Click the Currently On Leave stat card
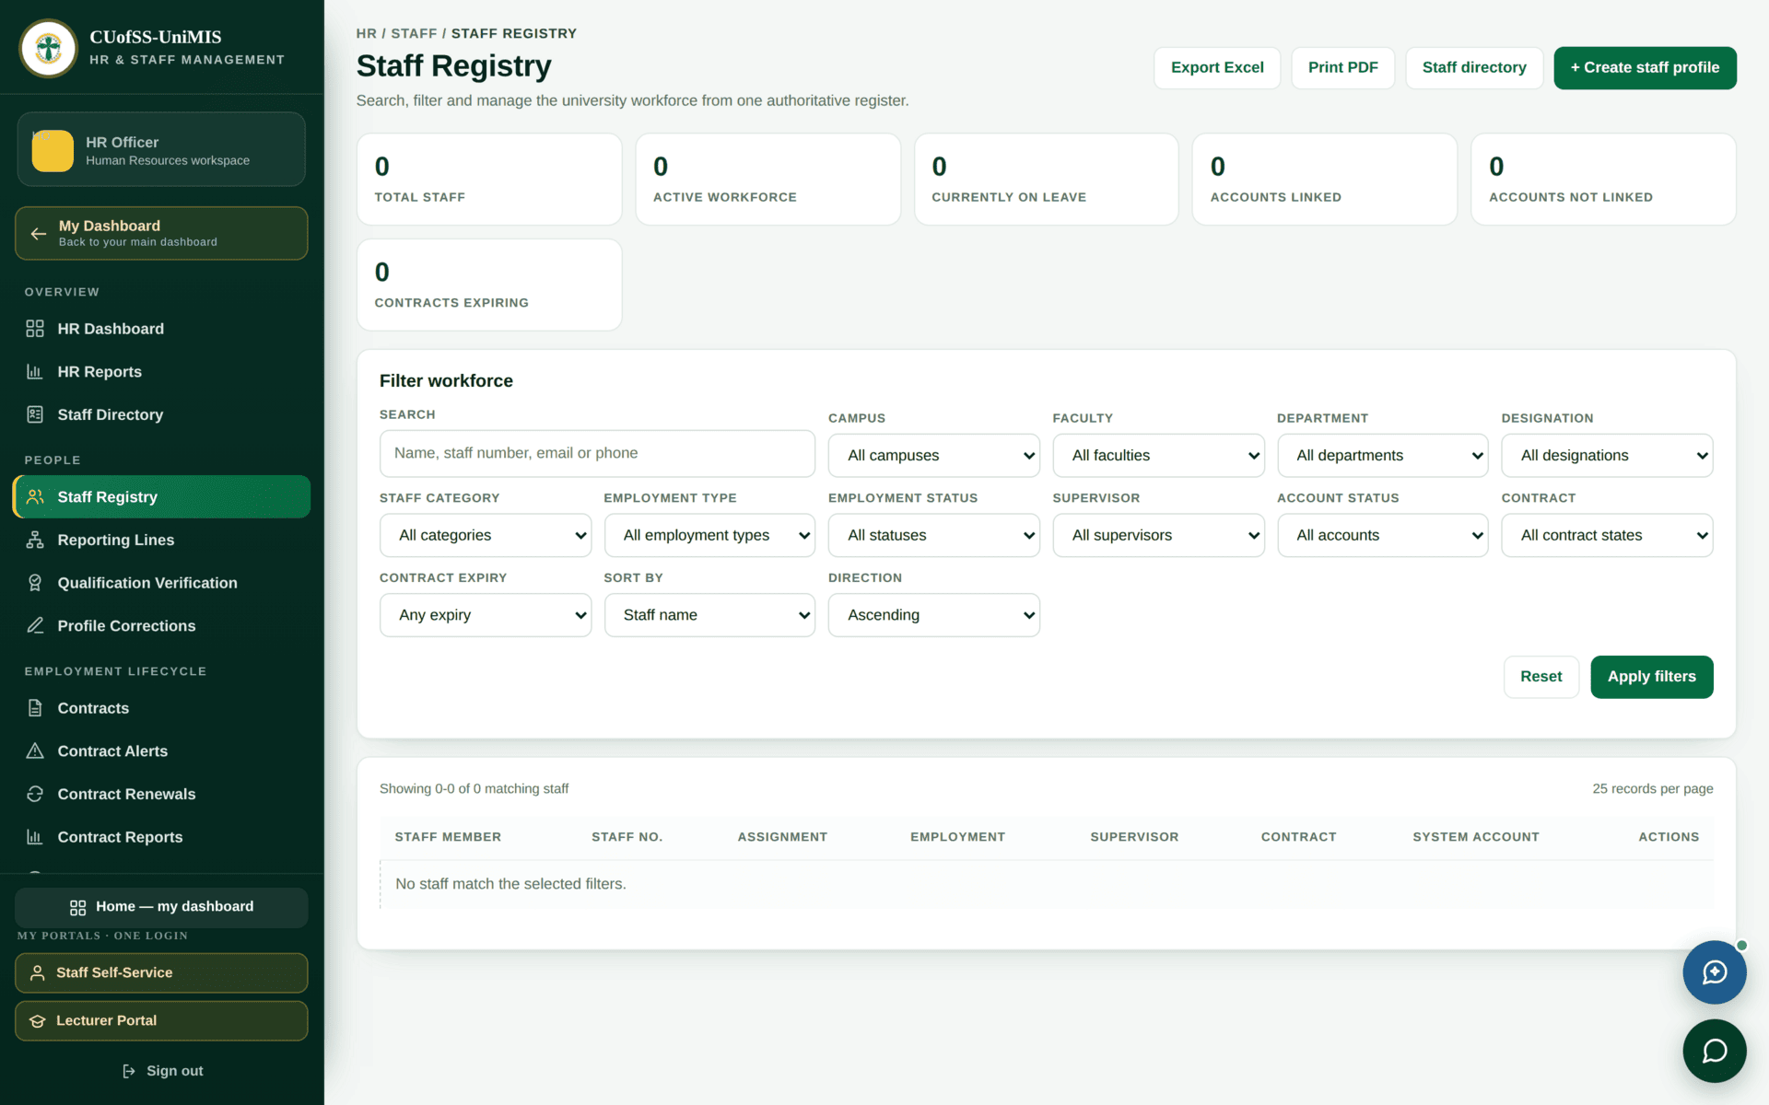The image size is (1769, 1105). tap(1046, 180)
